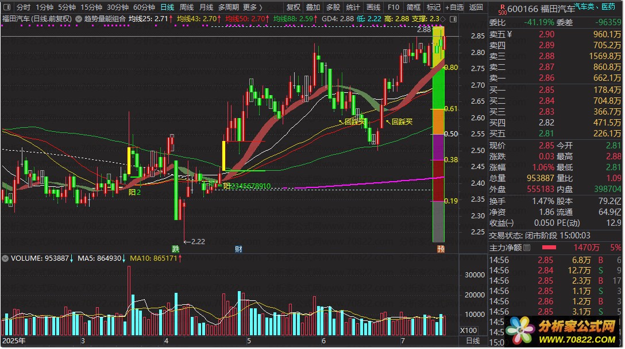Toggle the sidebar panel icon at top-left
Viewport: 625px width, 349px height.
click(7, 7)
